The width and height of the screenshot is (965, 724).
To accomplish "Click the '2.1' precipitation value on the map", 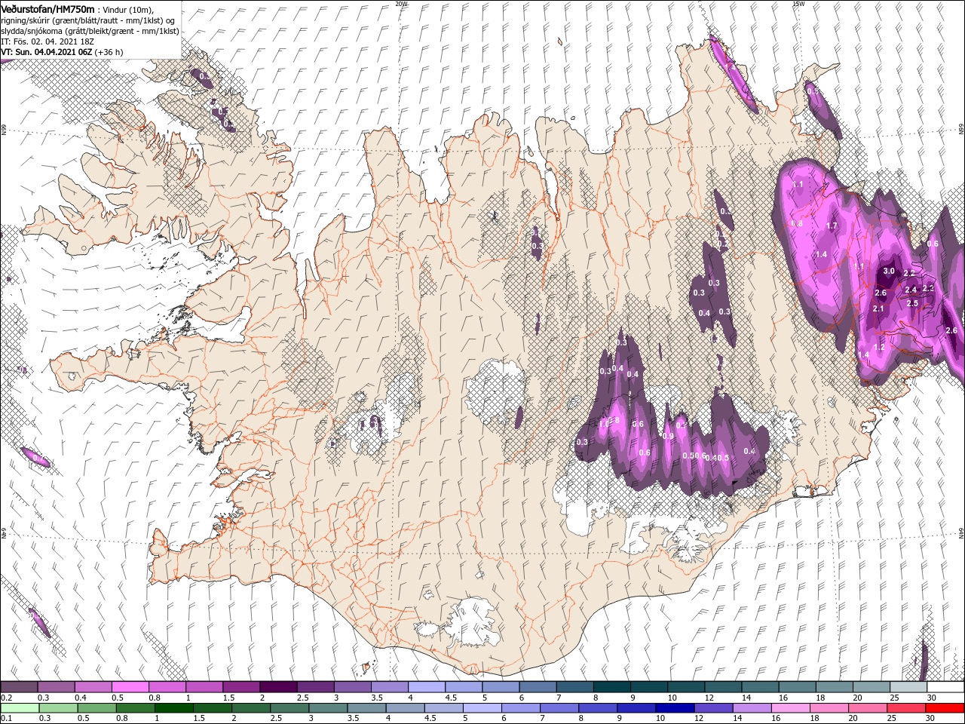I will 878,309.
